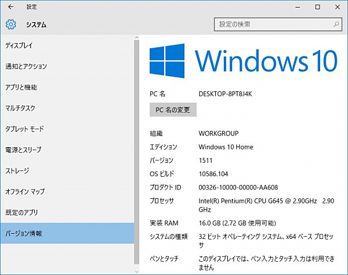Go to マルチタスク settings

(67, 108)
